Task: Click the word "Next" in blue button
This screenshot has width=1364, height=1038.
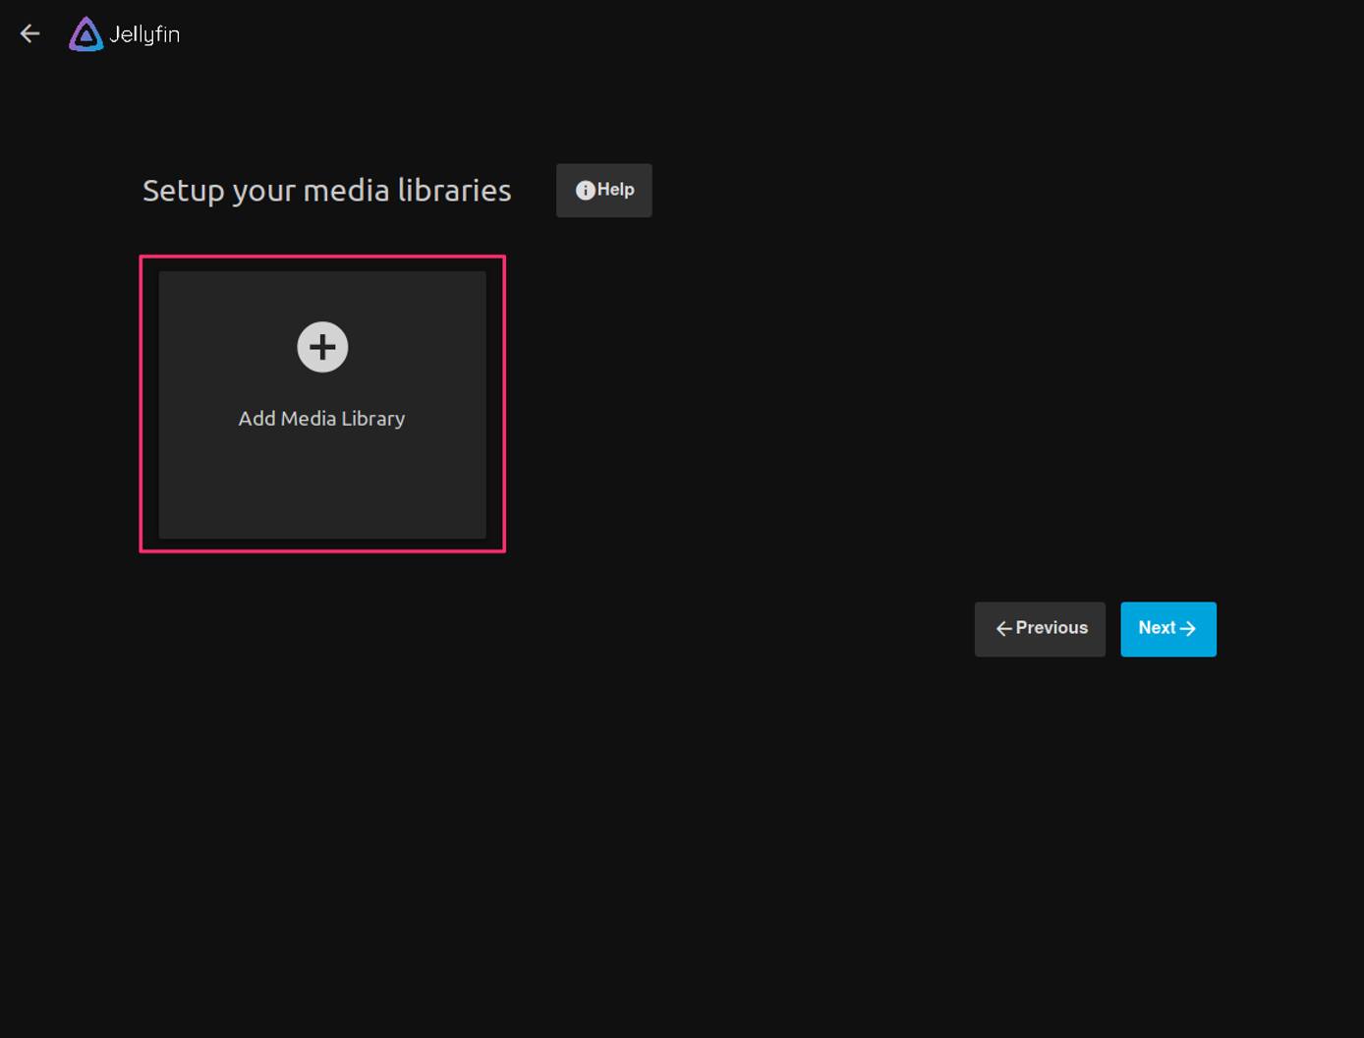Action: (x=1157, y=628)
